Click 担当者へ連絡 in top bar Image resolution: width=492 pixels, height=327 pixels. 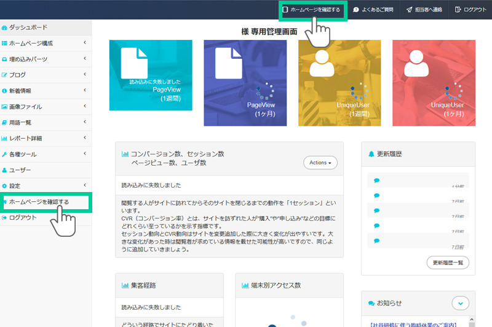pyautogui.click(x=425, y=10)
